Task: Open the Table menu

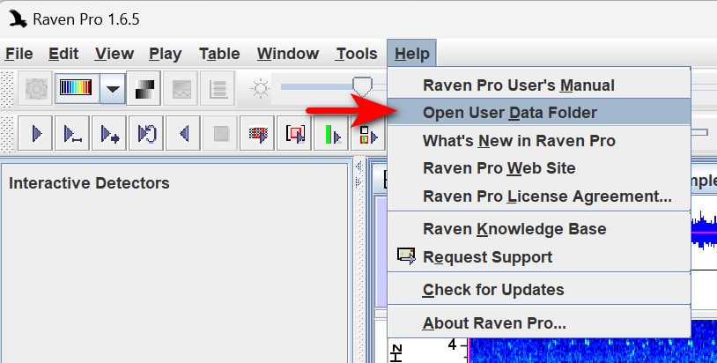Action: [x=219, y=54]
